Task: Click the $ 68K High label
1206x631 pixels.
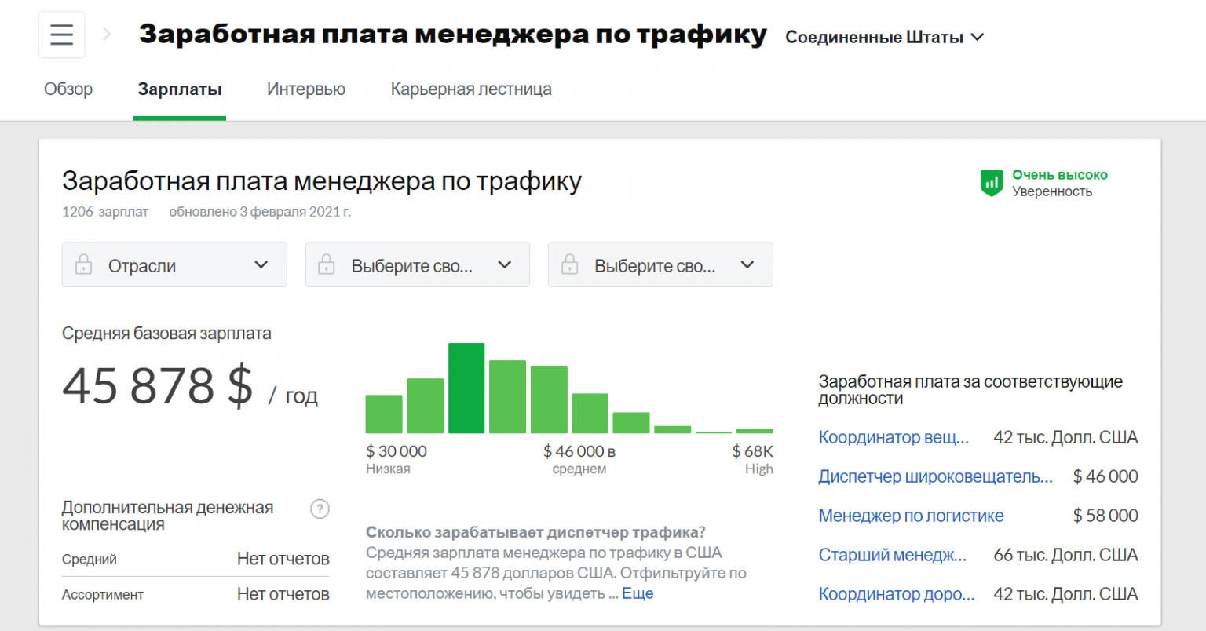Action: [753, 459]
